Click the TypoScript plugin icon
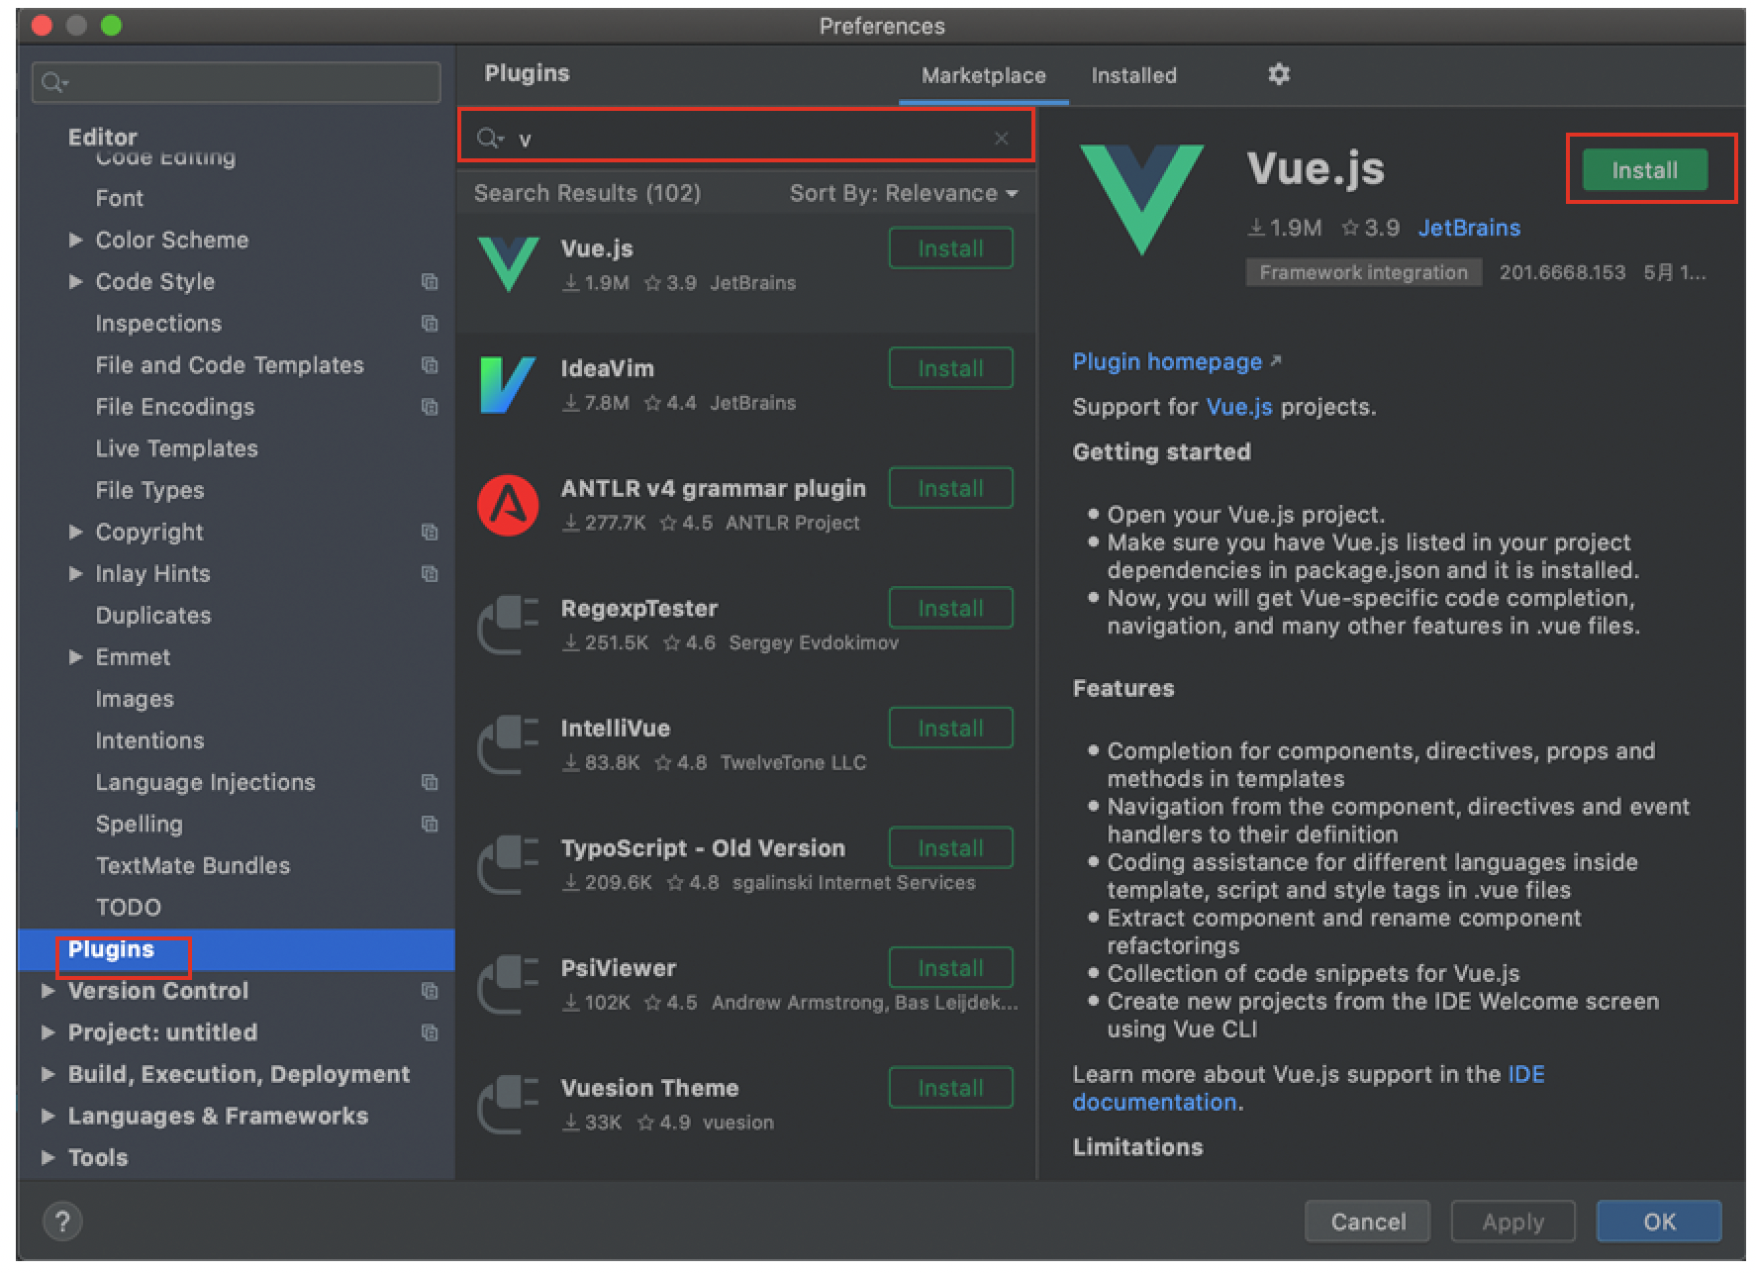Screen dimensions: 1756x1273 (x=508, y=864)
